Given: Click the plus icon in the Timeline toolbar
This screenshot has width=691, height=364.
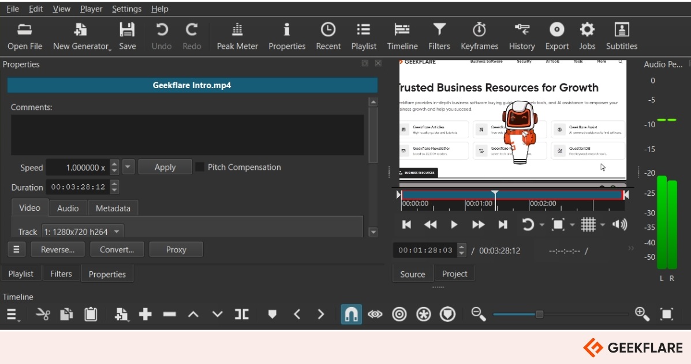Looking at the screenshot, I should pos(145,314).
